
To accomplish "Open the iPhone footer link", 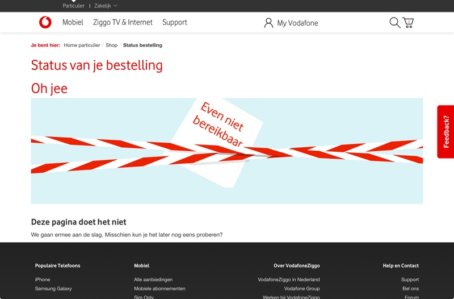I will coord(43,280).
